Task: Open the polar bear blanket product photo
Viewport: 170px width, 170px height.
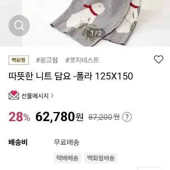Action: coord(96,23)
